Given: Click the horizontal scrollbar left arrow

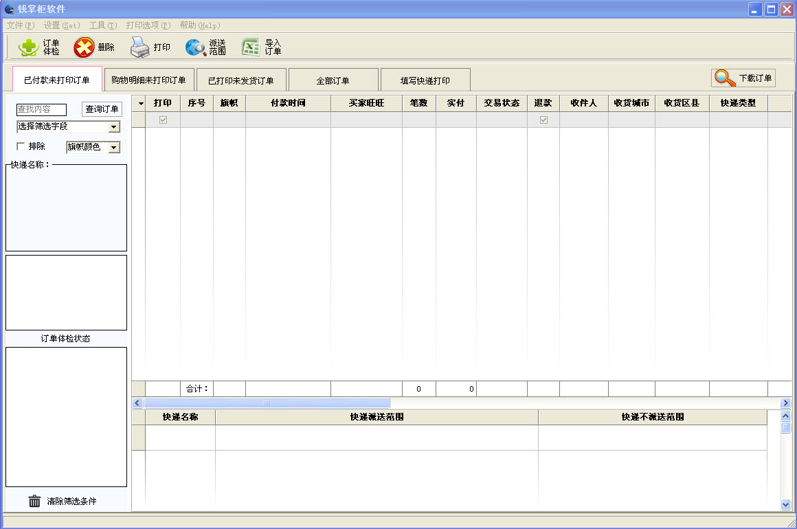Looking at the screenshot, I should tap(137, 403).
